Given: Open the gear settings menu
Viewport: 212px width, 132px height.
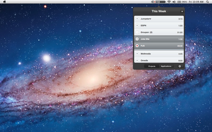Looking at the screenshot, I should 180,66.
